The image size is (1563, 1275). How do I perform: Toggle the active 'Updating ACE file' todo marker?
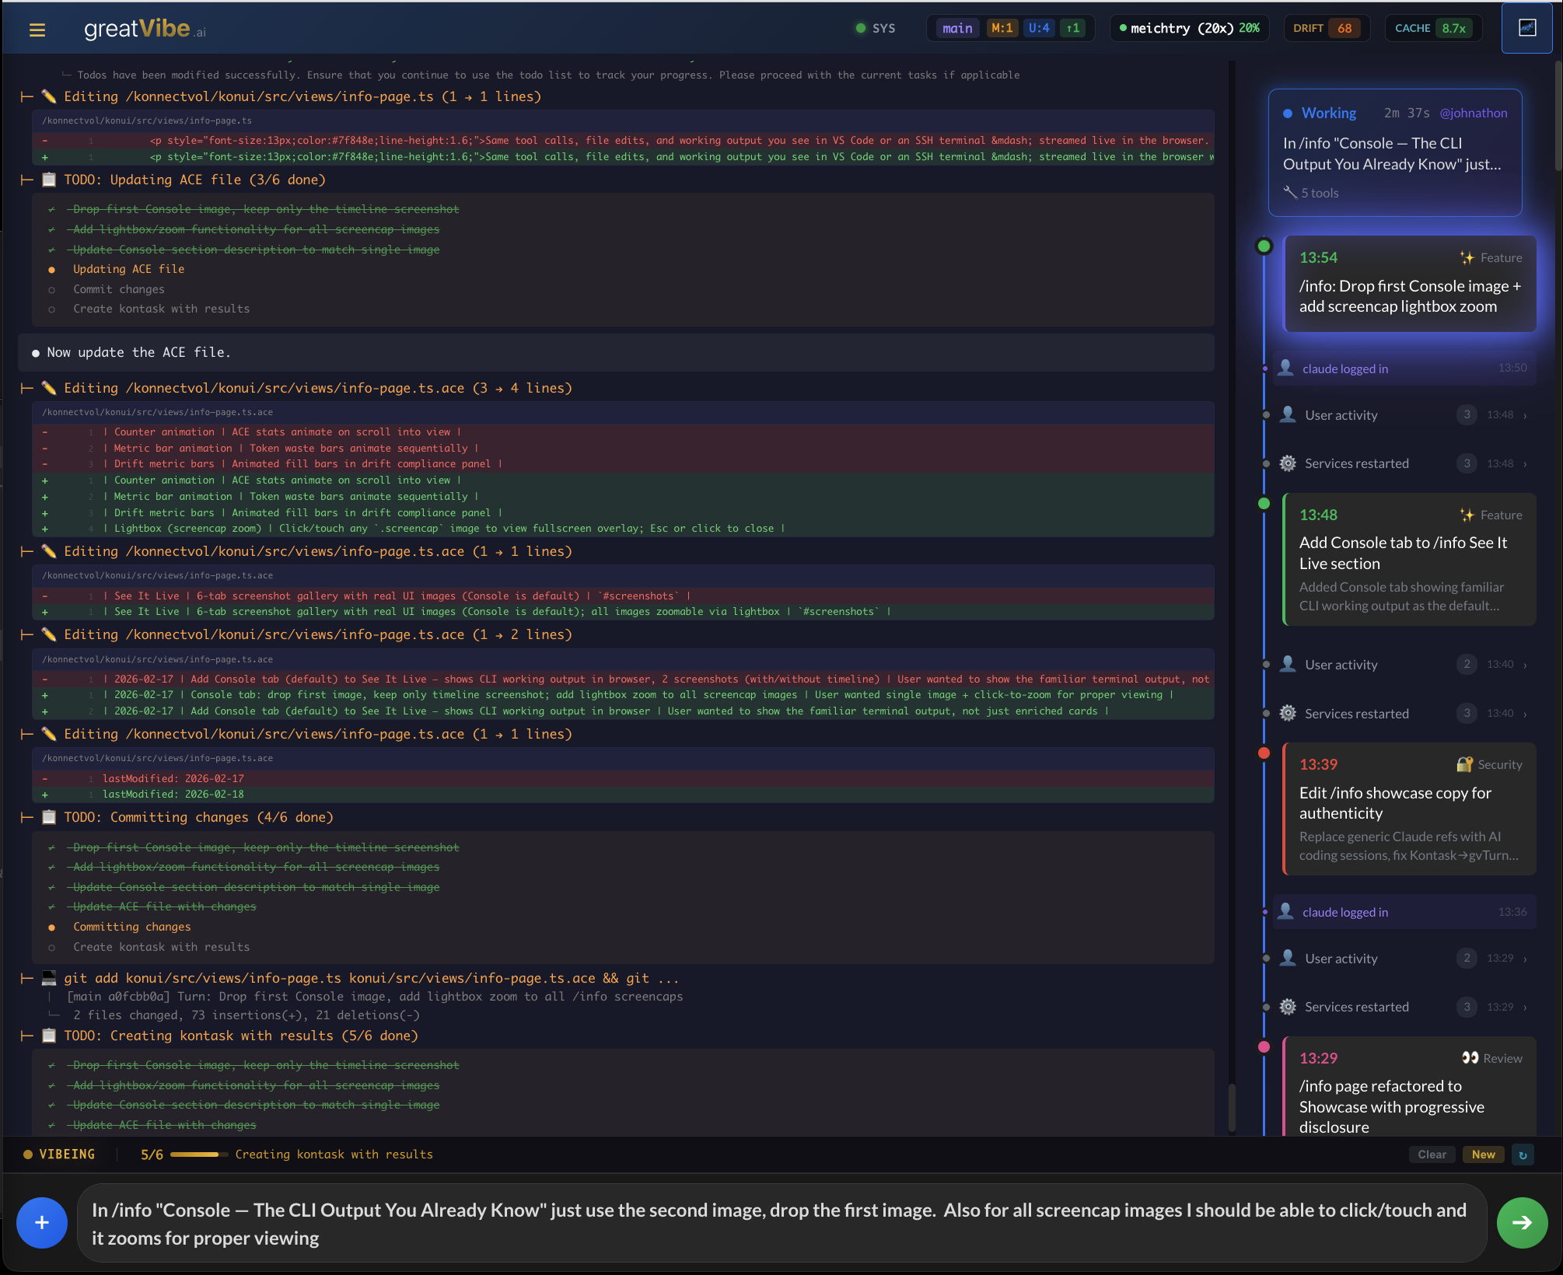[x=52, y=269]
